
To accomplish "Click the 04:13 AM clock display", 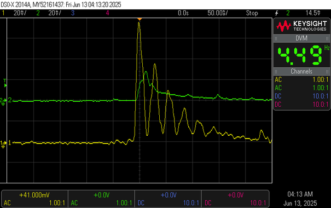I will click(x=300, y=194).
